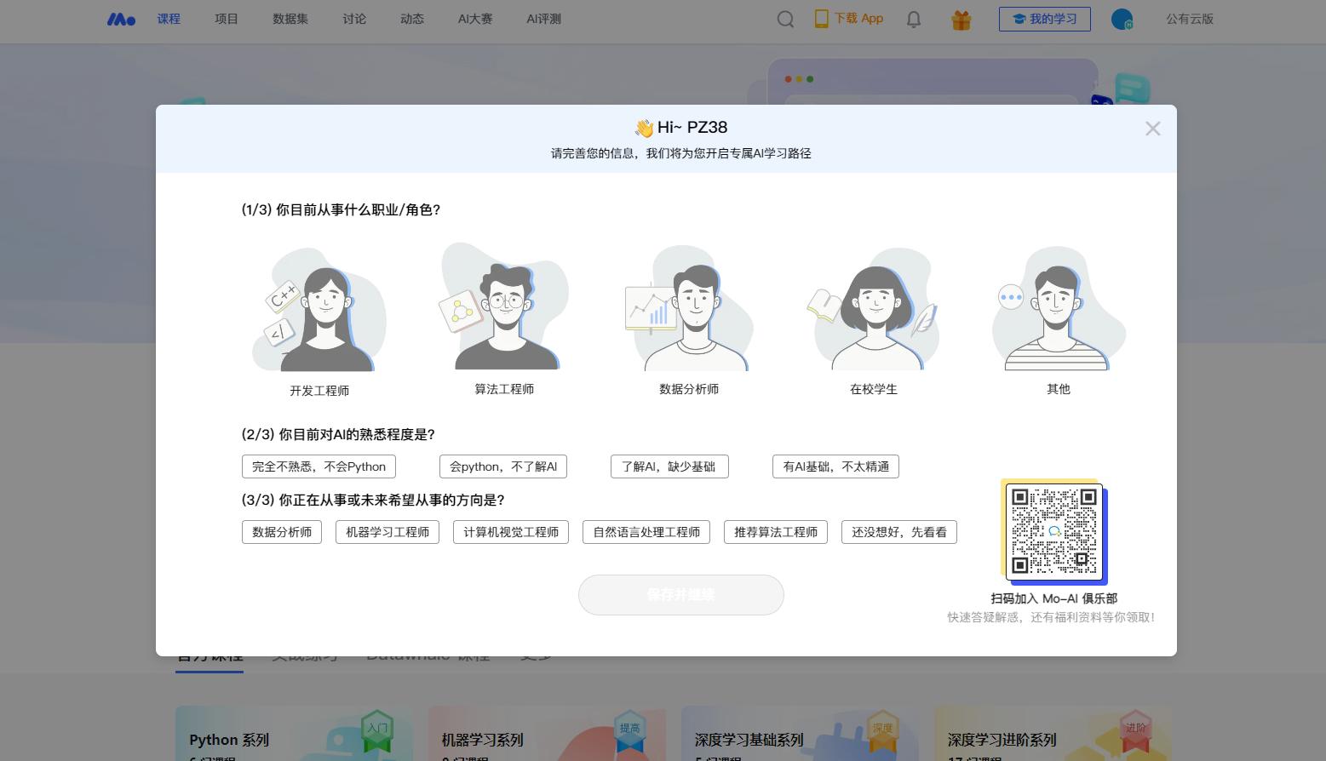Click the gift box icon
1326x761 pixels.
click(961, 20)
